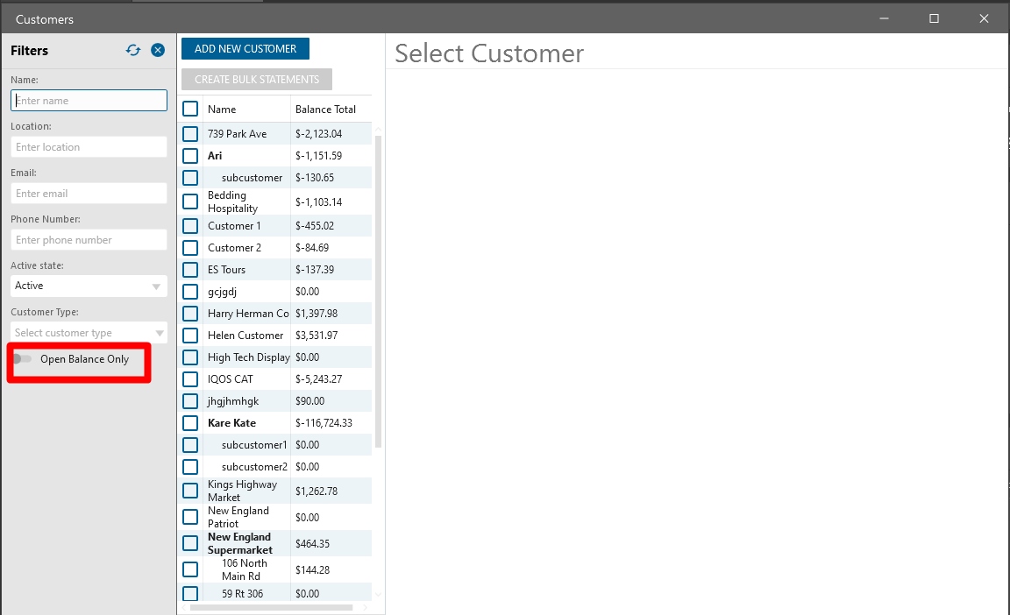
Task: Check the Helen Customer checkbox
Action: point(190,336)
